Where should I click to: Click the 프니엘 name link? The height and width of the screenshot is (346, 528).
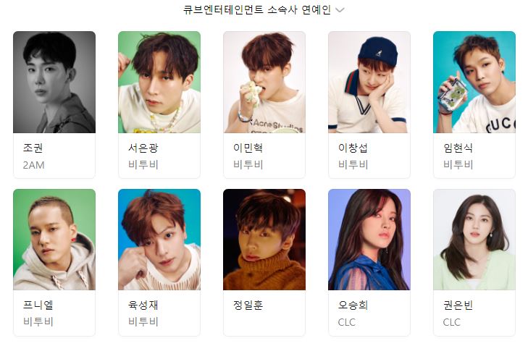point(38,305)
